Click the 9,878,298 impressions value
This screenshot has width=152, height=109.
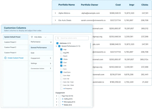[x=129, y=74]
